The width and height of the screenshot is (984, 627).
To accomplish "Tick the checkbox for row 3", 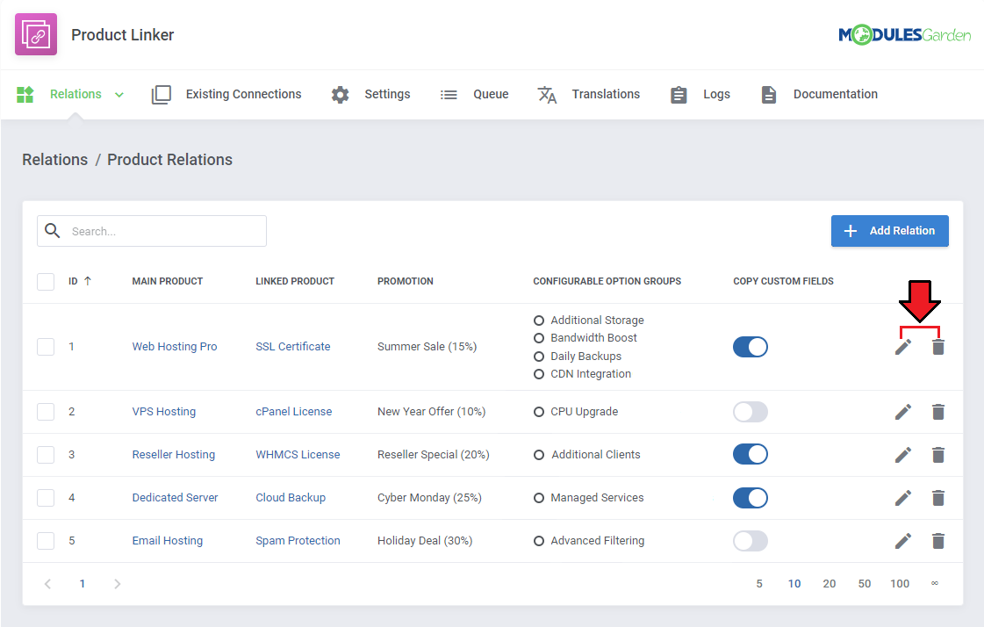I will coord(46,454).
